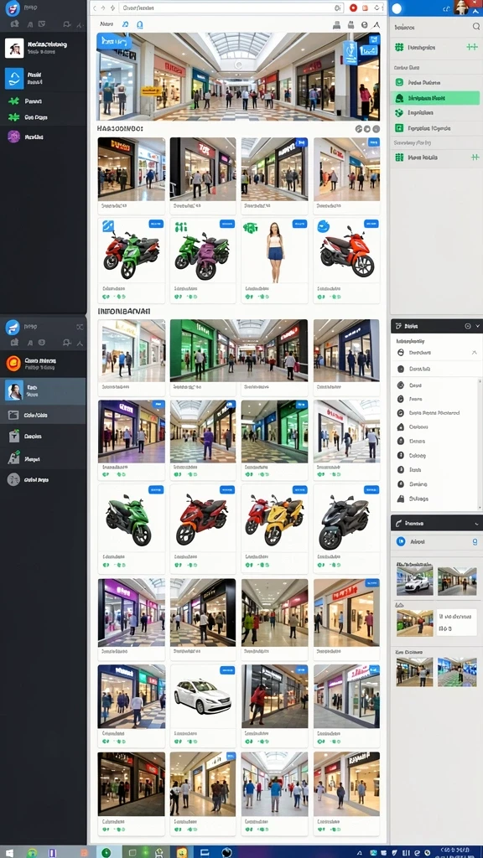Open the large mall banner image
Screen dimensions: 483x858
[x=238, y=76]
